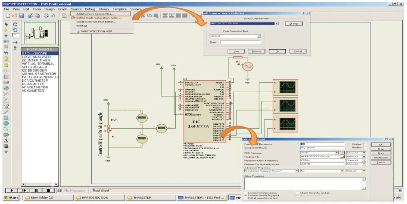Screen dimensions: 407x204
Task: Select the 2D text tool
Action: tap(6, 141)
